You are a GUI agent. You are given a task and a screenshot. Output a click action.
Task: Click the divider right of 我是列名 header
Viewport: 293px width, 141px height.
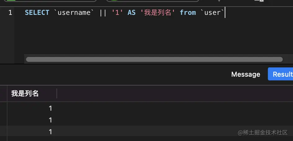[x=57, y=93]
